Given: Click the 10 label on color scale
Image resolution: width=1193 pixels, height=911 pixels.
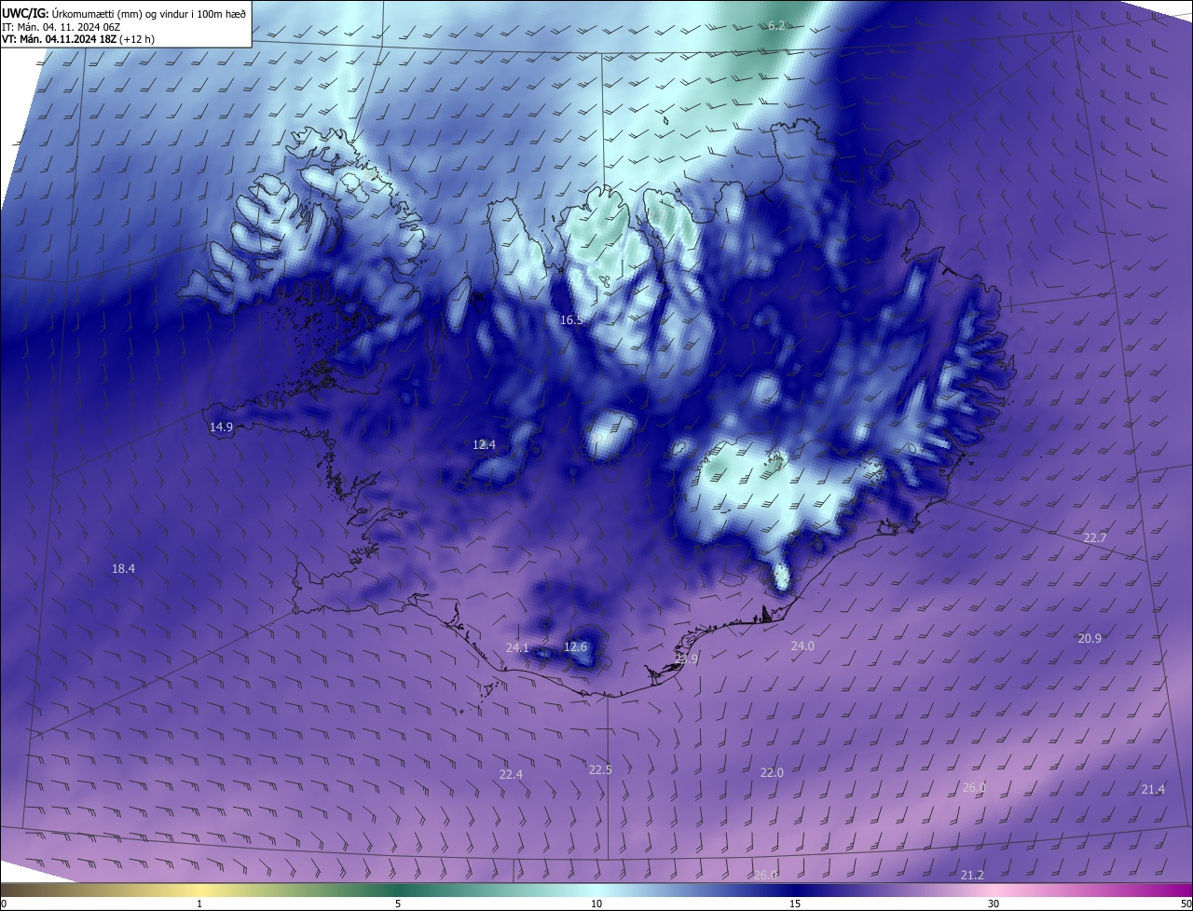Looking at the screenshot, I should [x=596, y=904].
